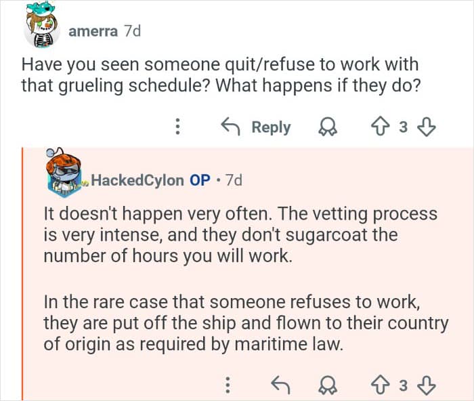Click the 7d timestamp on amerra's comment
The width and height of the screenshot is (474, 401).
point(131,31)
